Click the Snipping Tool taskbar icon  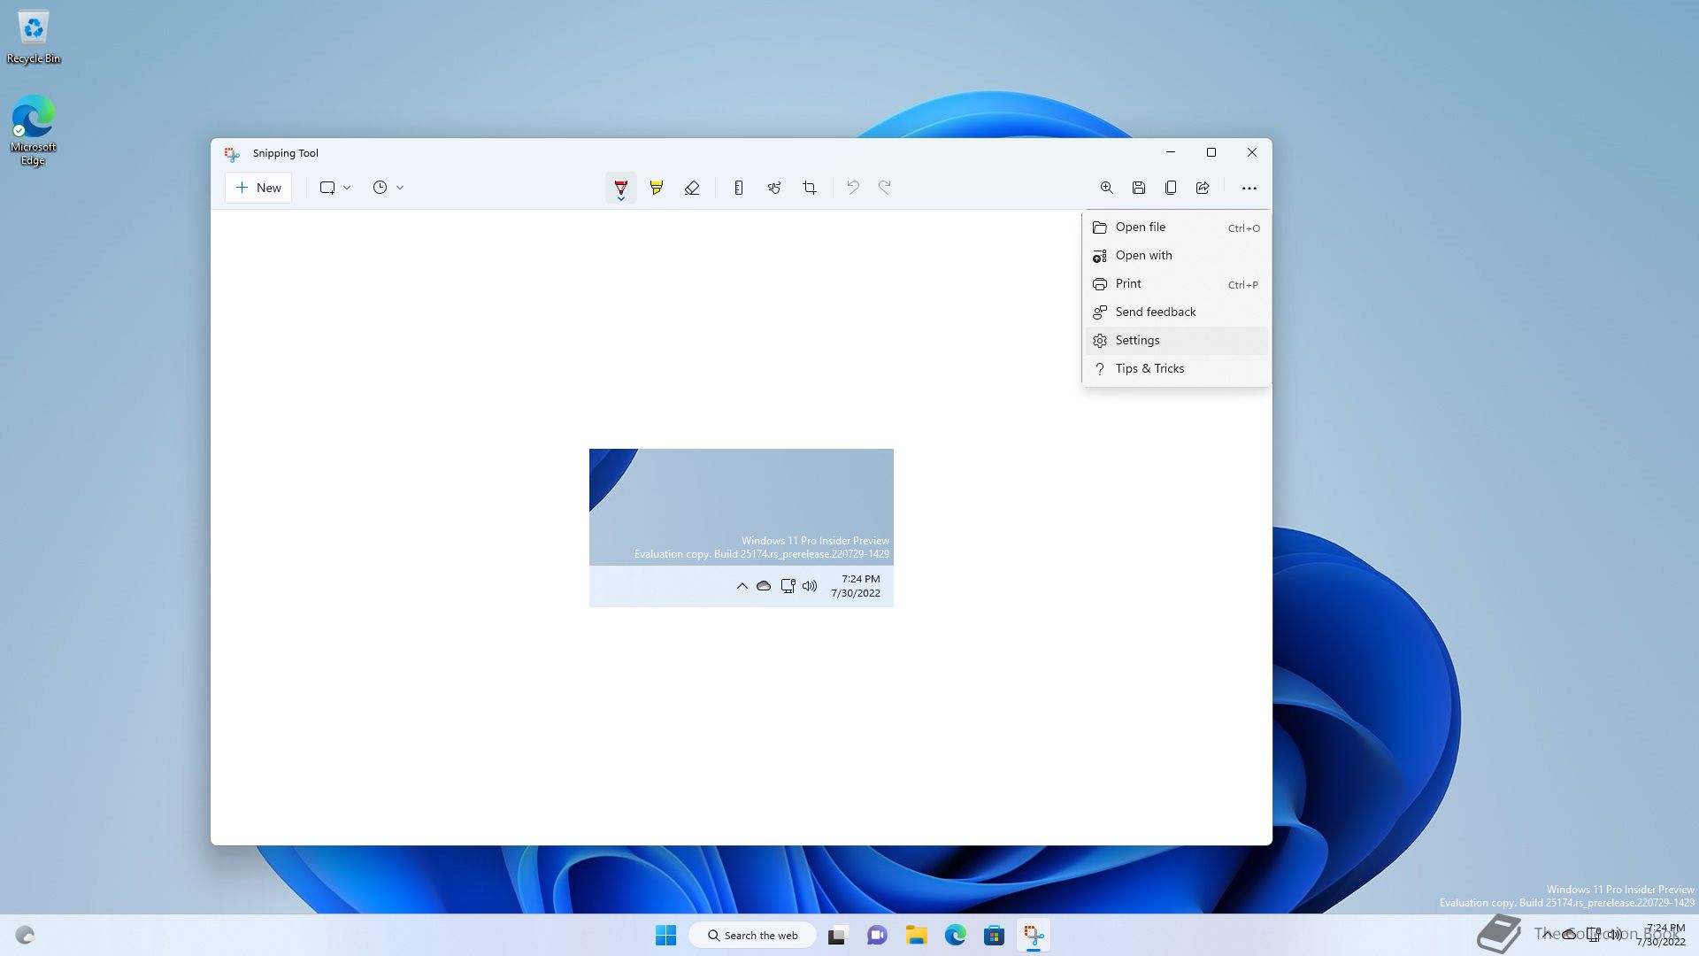[x=1033, y=935]
